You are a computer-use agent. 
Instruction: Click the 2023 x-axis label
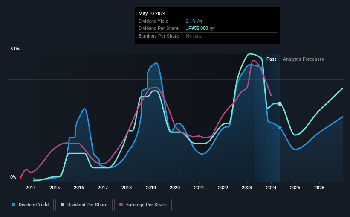[x=247, y=188]
